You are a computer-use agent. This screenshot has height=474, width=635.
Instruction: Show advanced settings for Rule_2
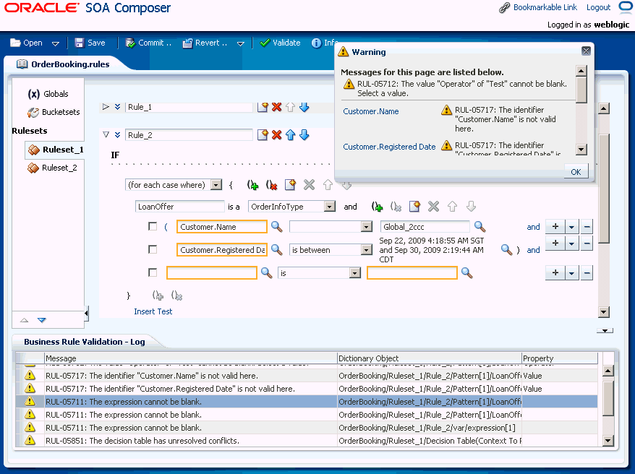click(x=117, y=134)
